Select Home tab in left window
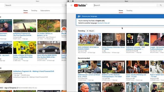Image resolution: width=164 pixels, height=92 pixels. tap(26, 11)
